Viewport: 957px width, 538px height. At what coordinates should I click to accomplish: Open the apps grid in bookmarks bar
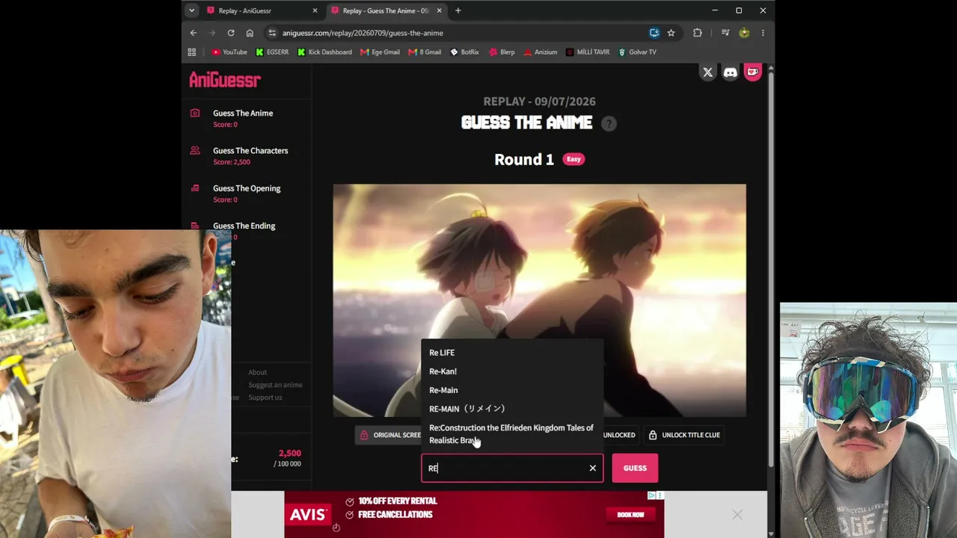pos(192,52)
